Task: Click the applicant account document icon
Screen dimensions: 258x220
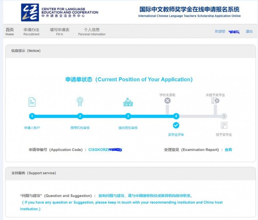Action: coord(32,102)
